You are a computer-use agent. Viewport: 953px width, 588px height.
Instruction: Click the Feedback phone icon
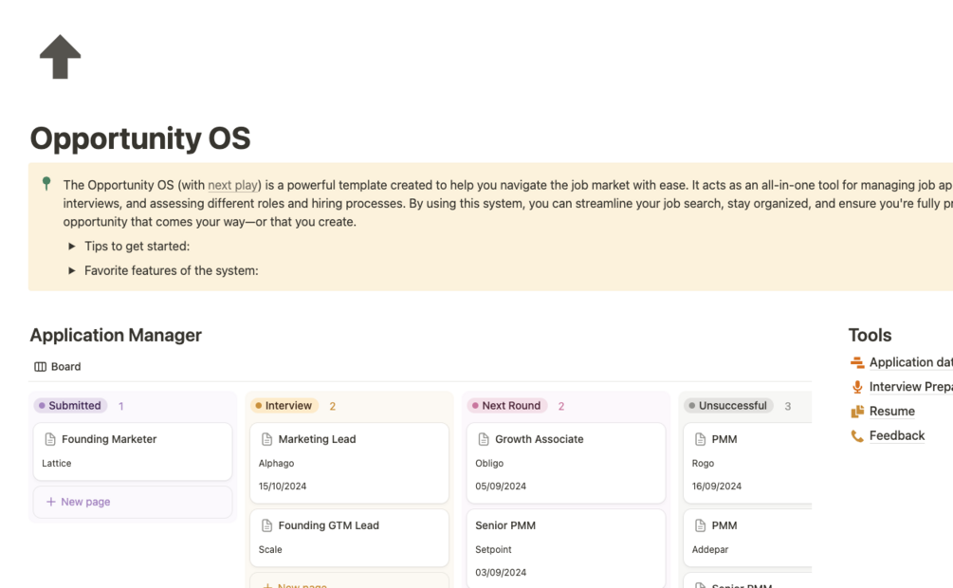click(857, 436)
